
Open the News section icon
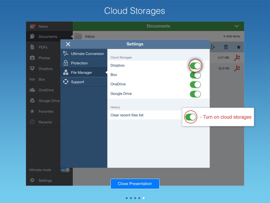tap(33, 26)
